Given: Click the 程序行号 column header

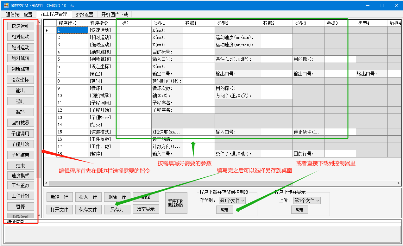Looking at the screenshot, I should 72,23.
